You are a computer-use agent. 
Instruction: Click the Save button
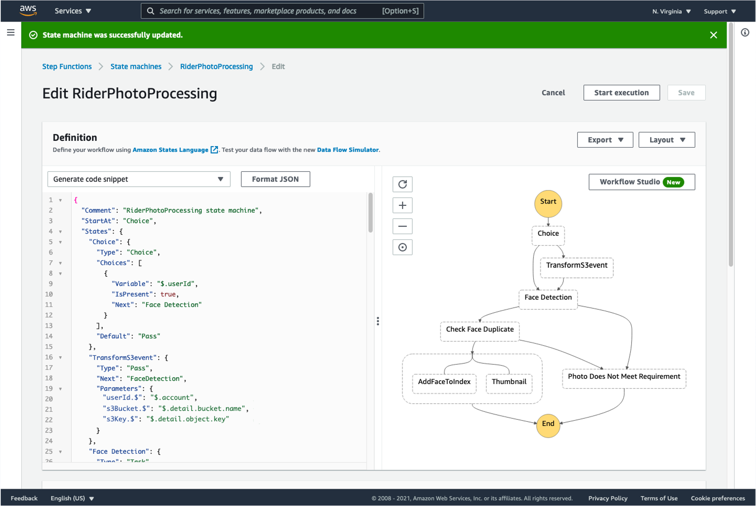686,93
